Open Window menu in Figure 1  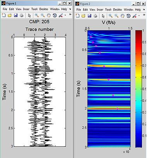55,9
